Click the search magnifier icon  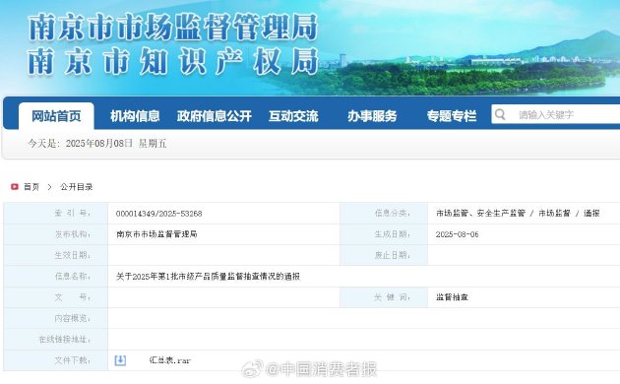[x=500, y=114]
